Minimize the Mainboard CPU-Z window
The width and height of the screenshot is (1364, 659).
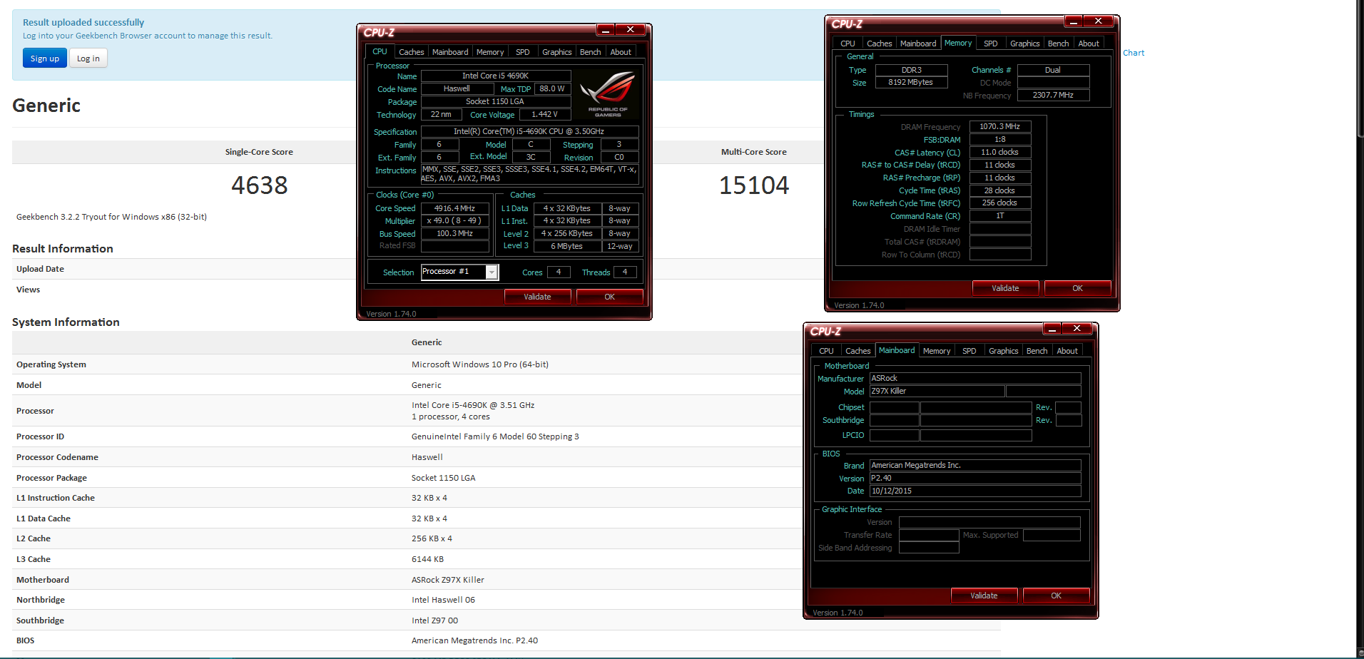tap(1052, 329)
